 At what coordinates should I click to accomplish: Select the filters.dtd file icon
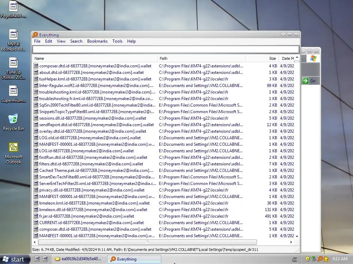(x=36, y=164)
